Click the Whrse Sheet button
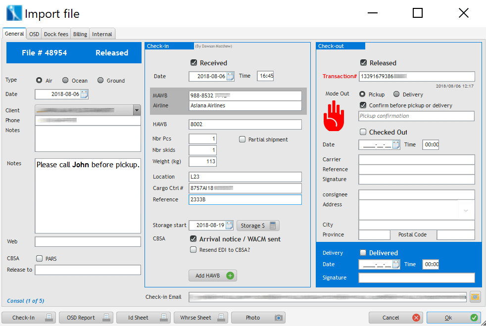This screenshot has height=326, width=486. pyautogui.click(x=201, y=318)
